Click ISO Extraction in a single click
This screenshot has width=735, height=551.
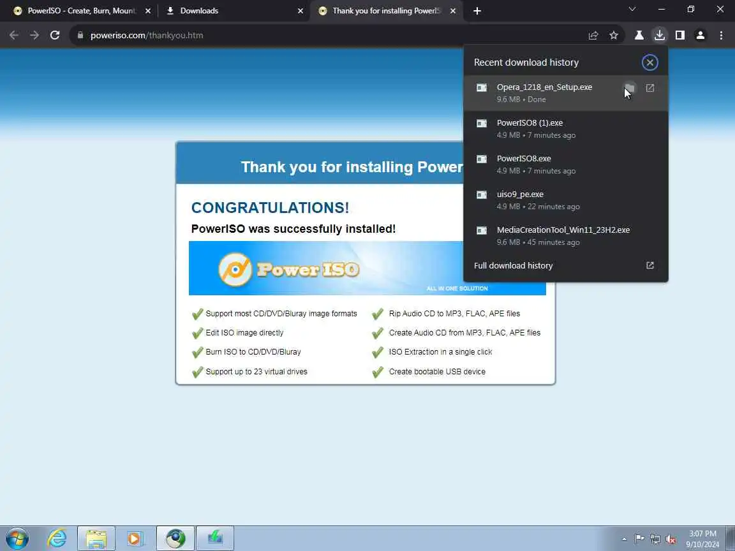point(440,352)
